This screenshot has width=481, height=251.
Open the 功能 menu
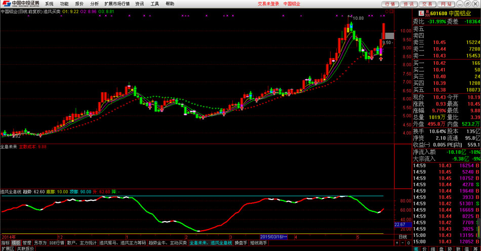[x=64, y=4]
